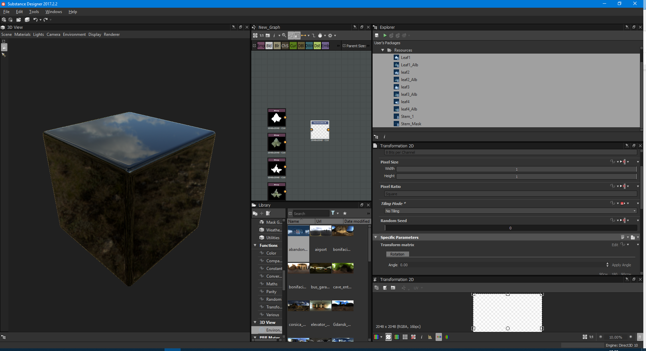646x351 pixels.
Task: Toggle the camera mode button in 3D View
Action: pos(4,47)
